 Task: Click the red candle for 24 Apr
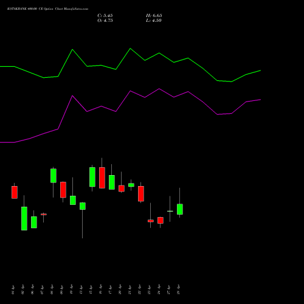161,220
